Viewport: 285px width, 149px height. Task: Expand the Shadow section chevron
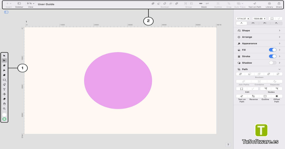click(x=280, y=63)
